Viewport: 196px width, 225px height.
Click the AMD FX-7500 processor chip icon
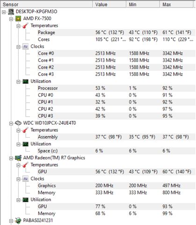pos(18,19)
